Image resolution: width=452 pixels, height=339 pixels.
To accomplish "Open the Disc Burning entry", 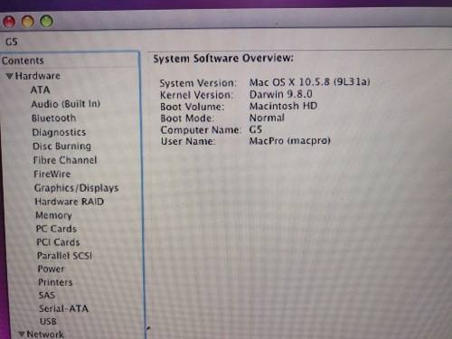I will point(61,146).
